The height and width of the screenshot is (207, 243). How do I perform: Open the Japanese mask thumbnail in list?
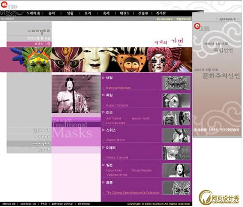pos(176,170)
